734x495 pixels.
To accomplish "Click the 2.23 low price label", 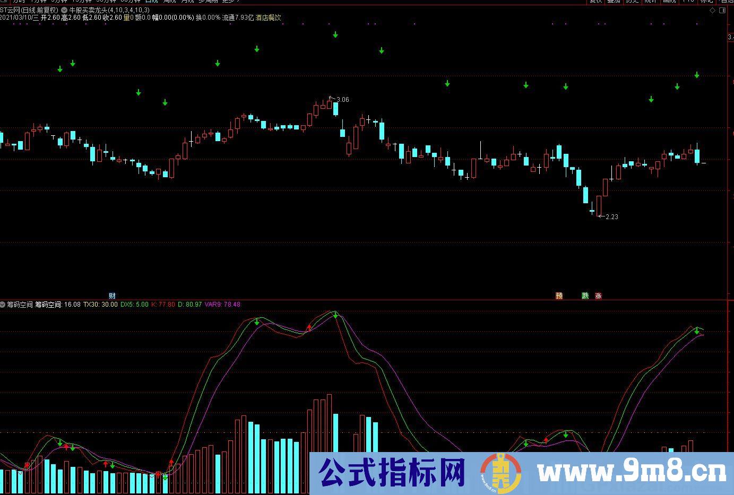I will [x=611, y=216].
